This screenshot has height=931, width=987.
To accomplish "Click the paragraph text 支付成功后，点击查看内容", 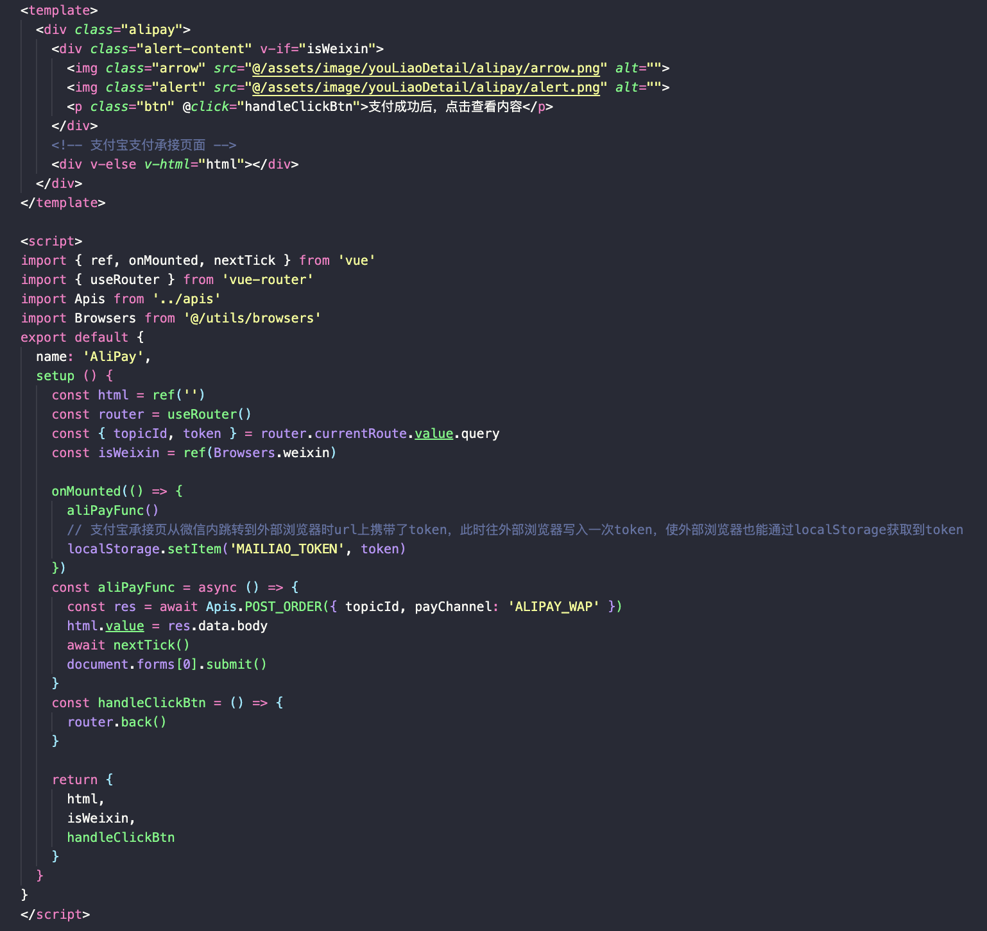I will (x=445, y=106).
